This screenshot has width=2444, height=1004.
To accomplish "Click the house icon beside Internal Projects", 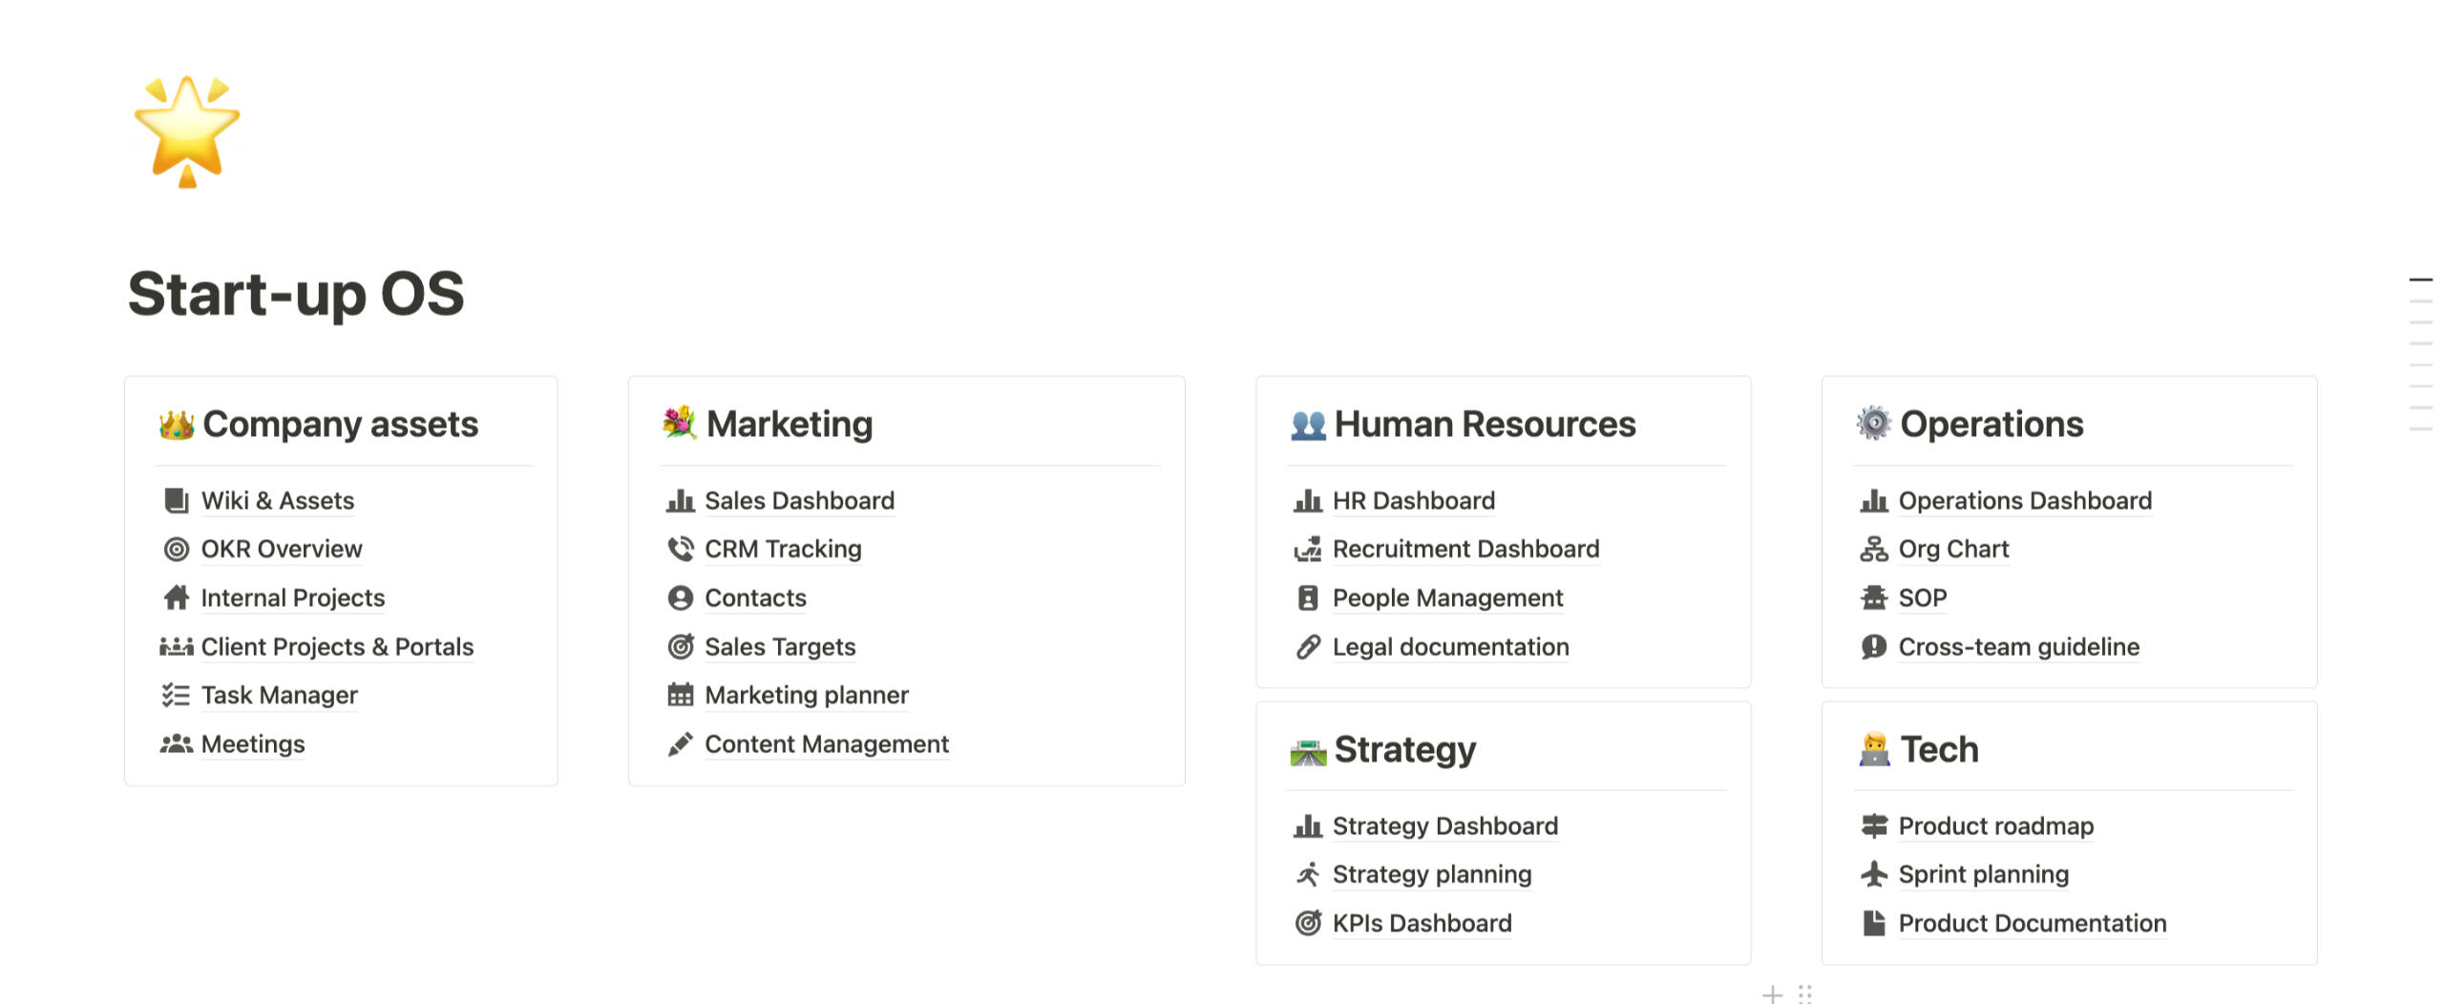I will [x=177, y=597].
